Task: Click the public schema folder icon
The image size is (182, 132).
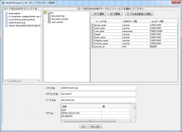Action: click(x=45, y=13)
